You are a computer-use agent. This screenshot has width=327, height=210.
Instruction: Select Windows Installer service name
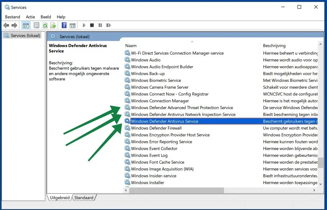click(148, 183)
